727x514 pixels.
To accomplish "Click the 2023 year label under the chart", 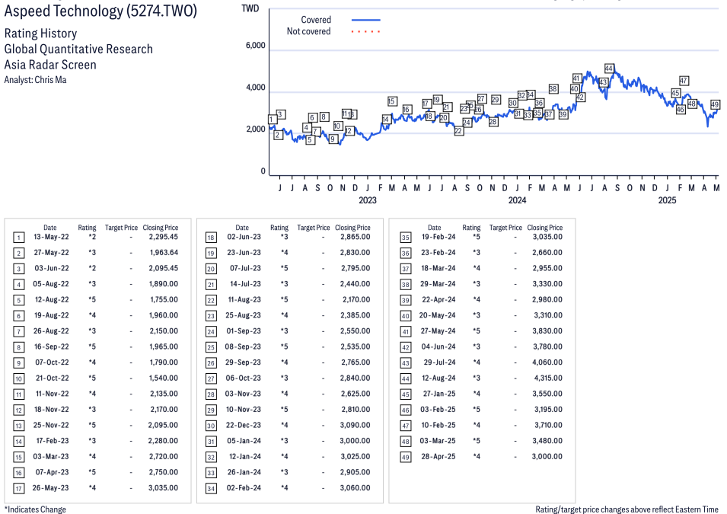I will point(368,200).
